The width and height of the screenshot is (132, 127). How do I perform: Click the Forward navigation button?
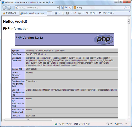[9, 8]
